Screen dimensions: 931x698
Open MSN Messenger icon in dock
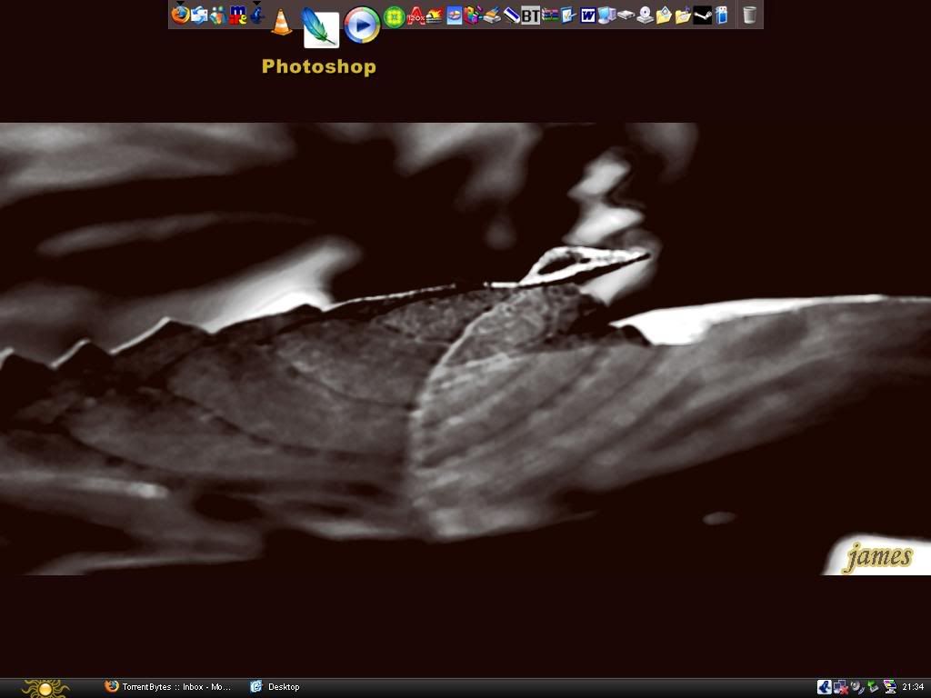pyautogui.click(x=217, y=15)
